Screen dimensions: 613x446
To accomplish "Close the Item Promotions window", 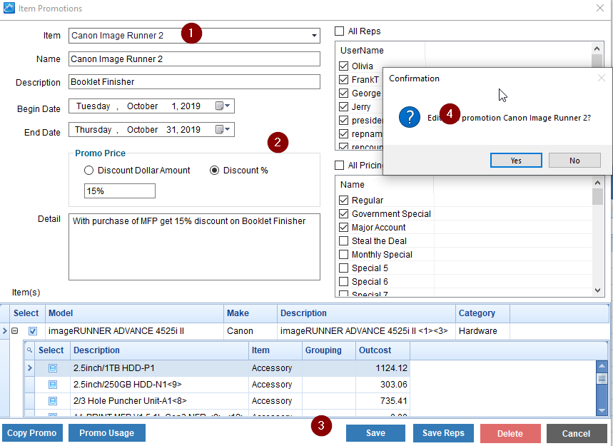I will [x=600, y=8].
